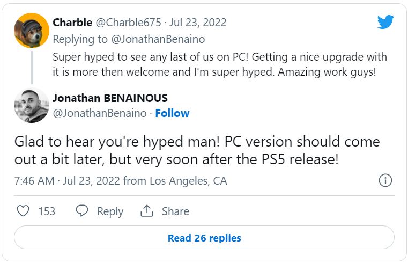The height and width of the screenshot is (263, 408).
Task: Follow @JonathanBenaino
Action: [172, 113]
